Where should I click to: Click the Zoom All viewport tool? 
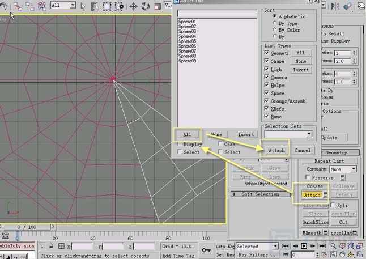click(342, 246)
